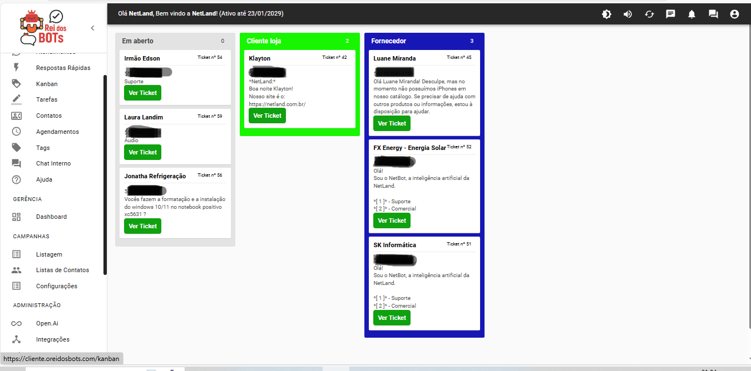Screen dimensions: 751x371
Task: Mute notification sounds via the volume icon
Action: click(628, 14)
